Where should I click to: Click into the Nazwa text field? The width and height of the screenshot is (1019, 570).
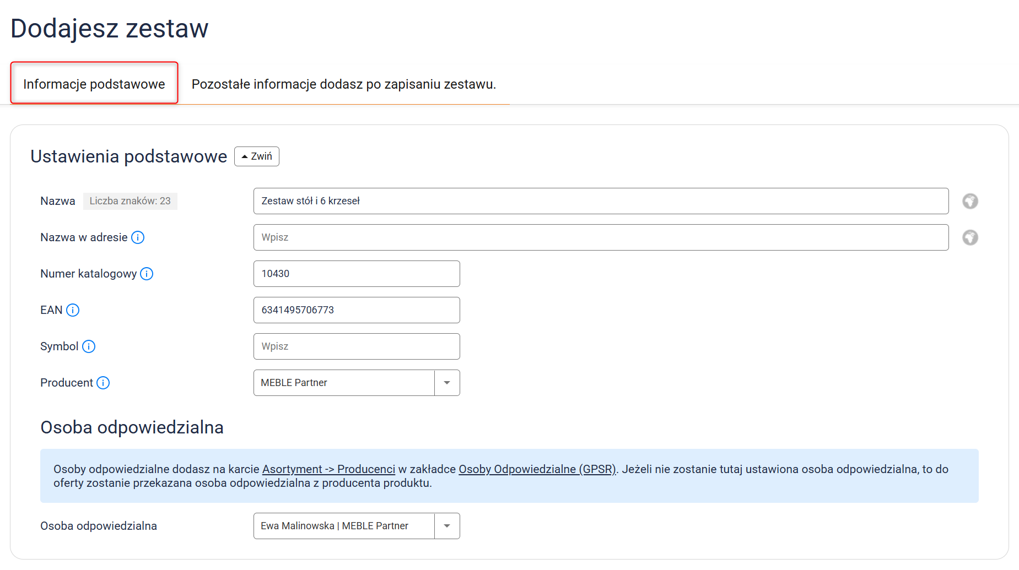tap(601, 201)
